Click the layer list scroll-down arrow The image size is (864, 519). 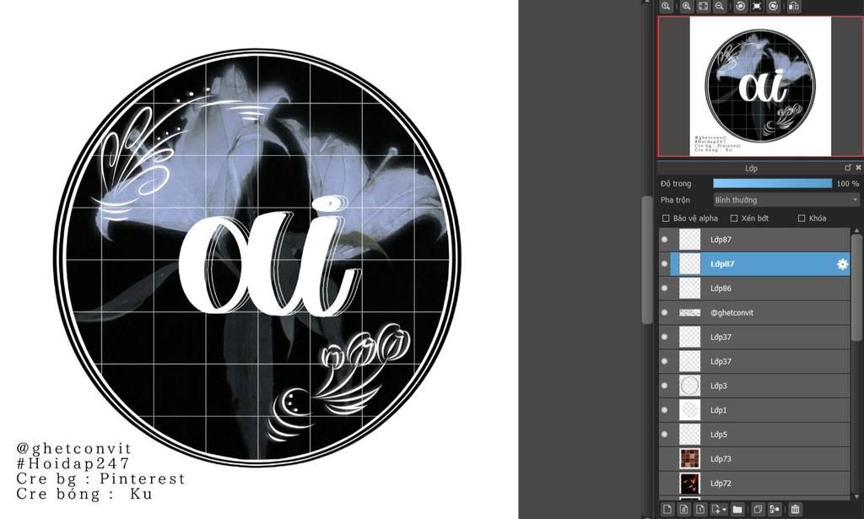coord(856,497)
